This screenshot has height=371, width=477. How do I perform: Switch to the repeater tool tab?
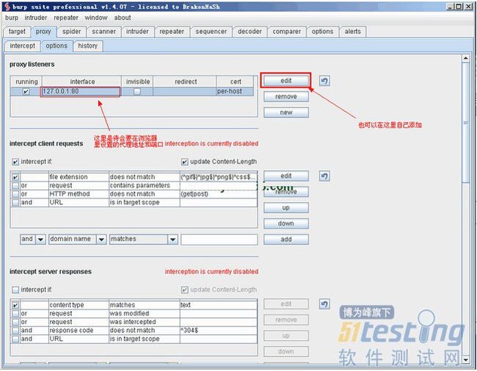point(172,32)
